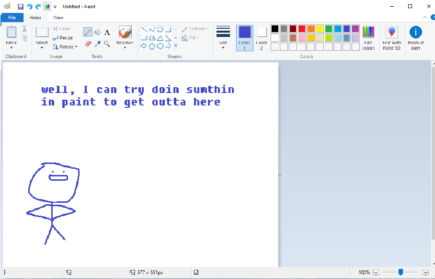
Task: Expand the Size line thickness dropdown
Action: coord(223,38)
